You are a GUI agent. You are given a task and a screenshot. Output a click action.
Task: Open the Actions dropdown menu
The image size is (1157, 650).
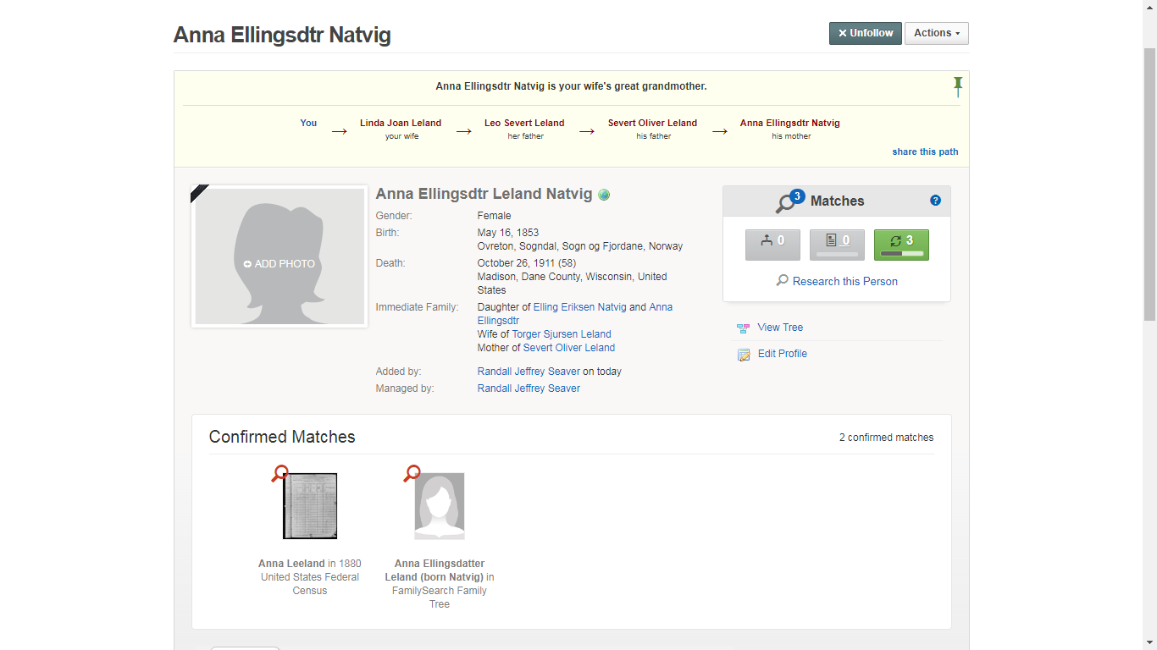point(936,33)
